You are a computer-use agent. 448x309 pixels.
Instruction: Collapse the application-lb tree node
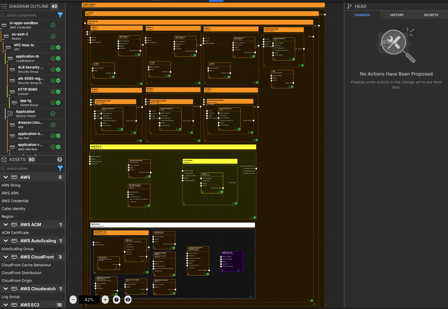tap(7, 62)
